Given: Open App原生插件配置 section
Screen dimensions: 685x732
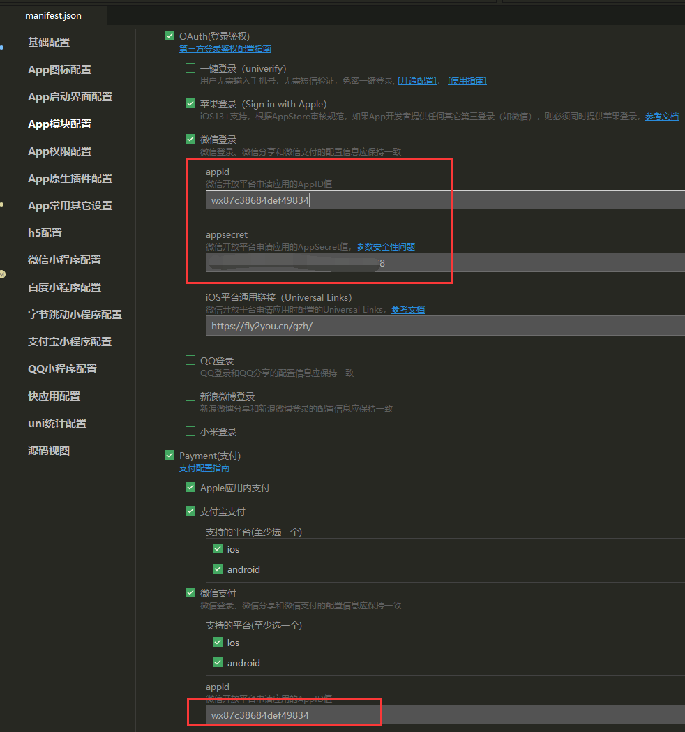Looking at the screenshot, I should 70,179.
